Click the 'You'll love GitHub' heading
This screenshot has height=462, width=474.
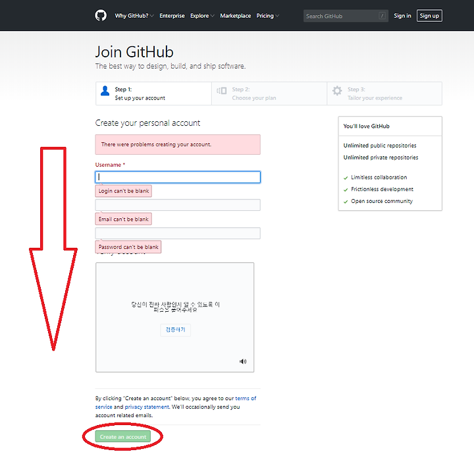(x=367, y=126)
